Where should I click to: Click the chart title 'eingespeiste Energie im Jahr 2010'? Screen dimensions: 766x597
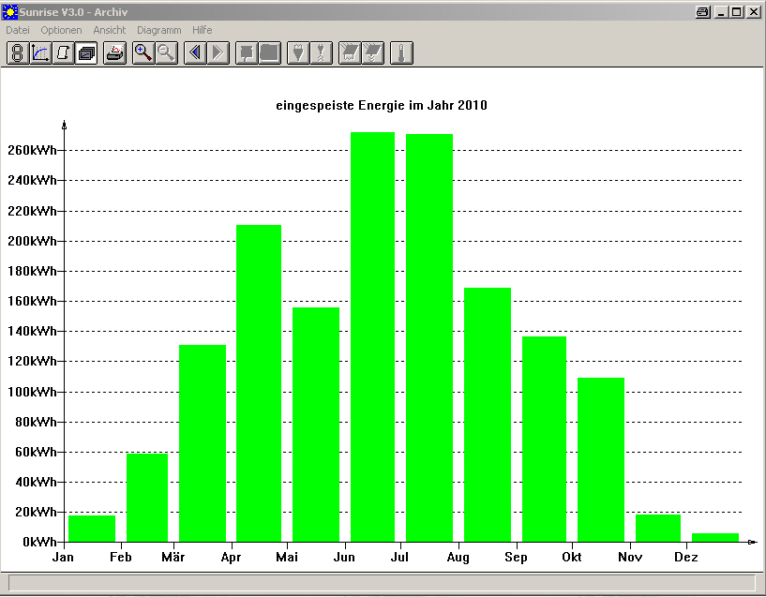coord(382,106)
